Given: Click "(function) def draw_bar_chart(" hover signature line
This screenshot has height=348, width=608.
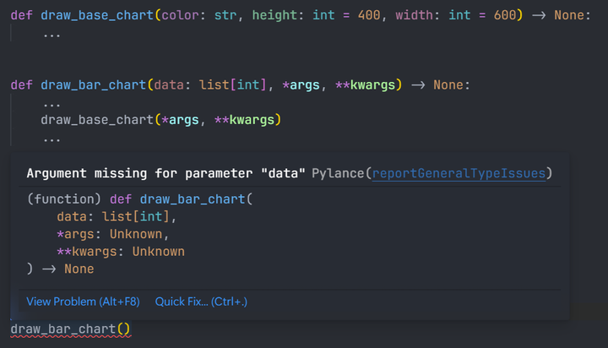Looking at the screenshot, I should coord(139,199).
